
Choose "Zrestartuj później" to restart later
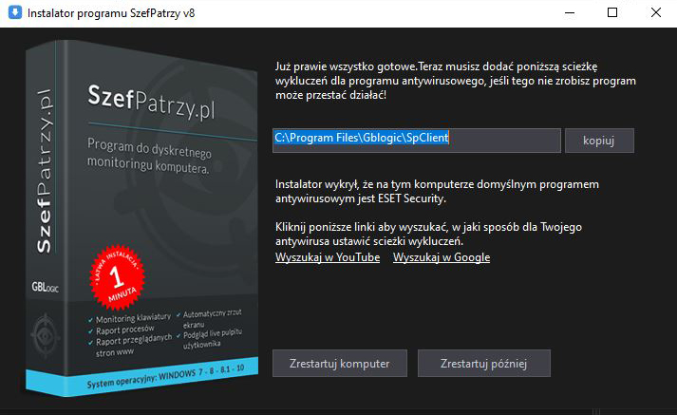tap(484, 363)
